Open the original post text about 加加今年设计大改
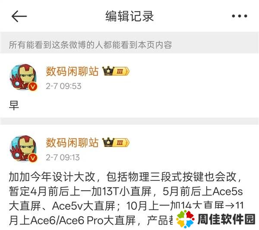The width and height of the screenshot is (259, 230). tap(126, 199)
